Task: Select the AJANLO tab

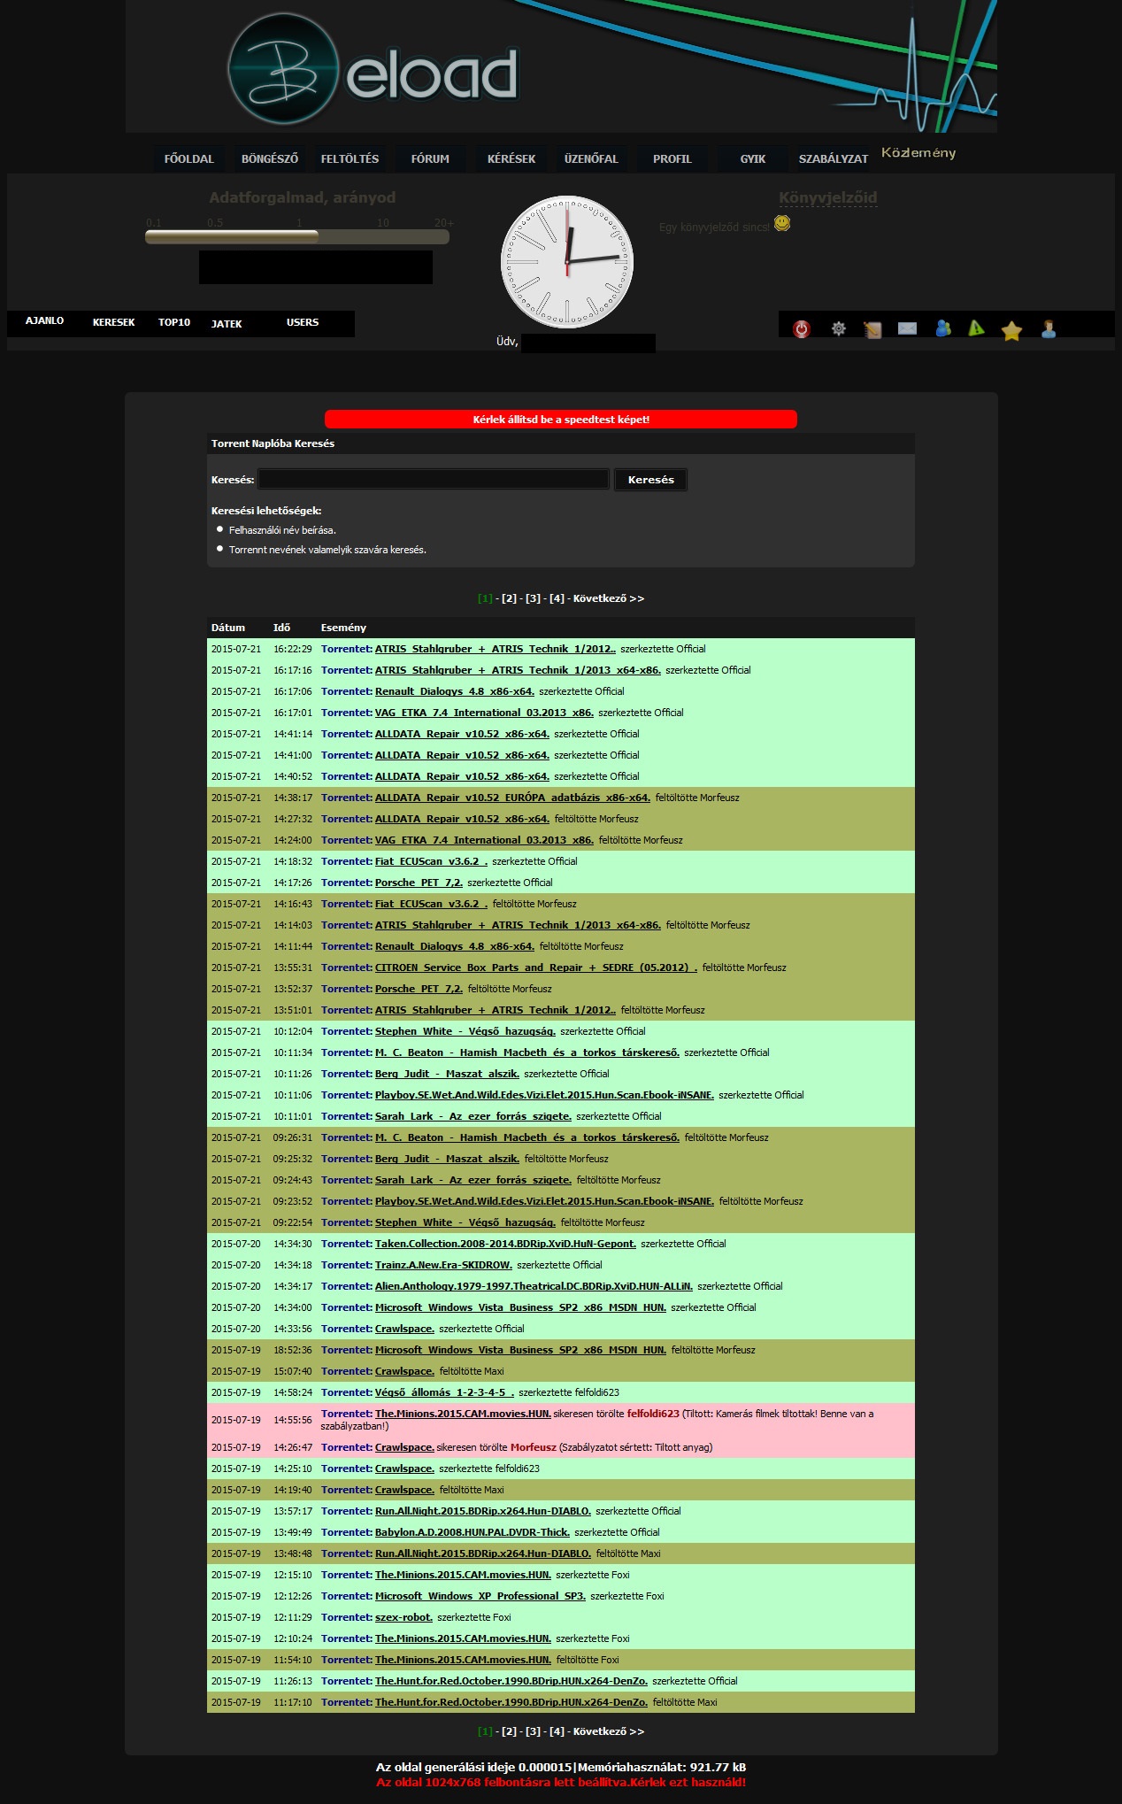Action: click(44, 321)
